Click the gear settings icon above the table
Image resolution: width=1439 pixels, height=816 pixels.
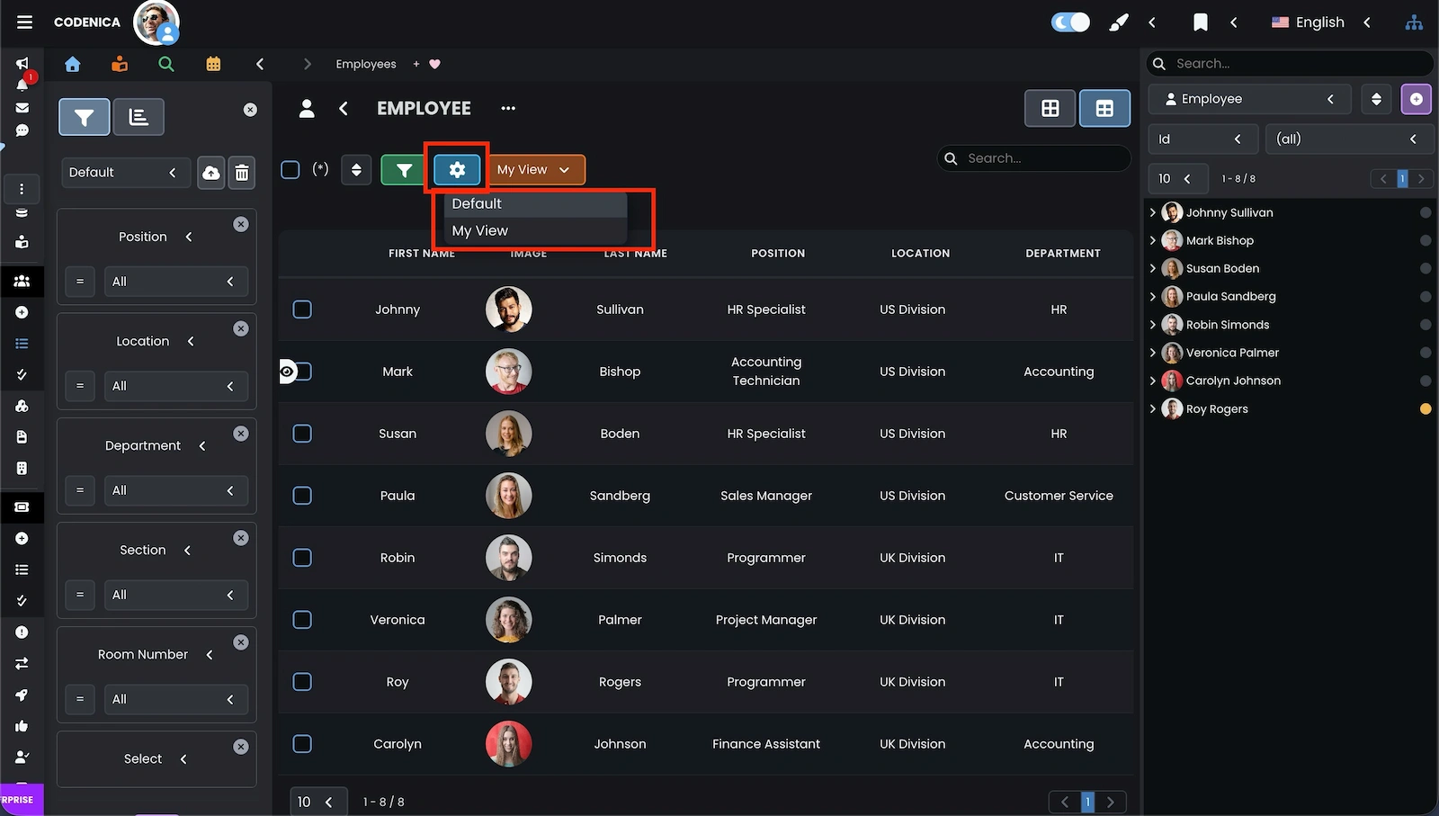(x=458, y=169)
